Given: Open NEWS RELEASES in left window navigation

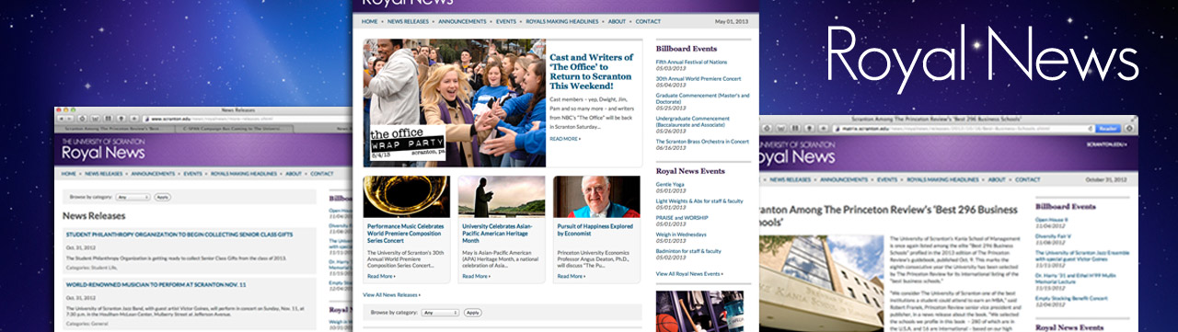Looking at the screenshot, I should [x=103, y=174].
